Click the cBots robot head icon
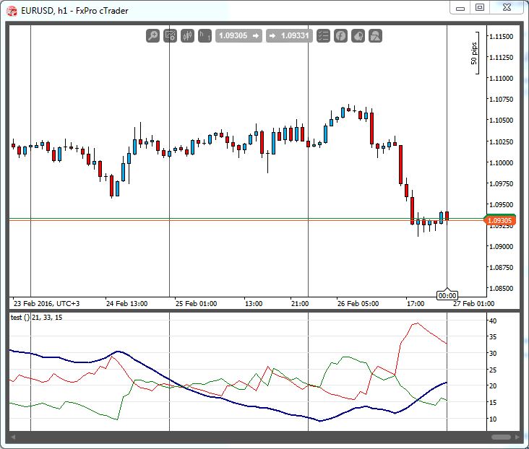Image resolution: width=529 pixels, height=449 pixels. pos(358,35)
